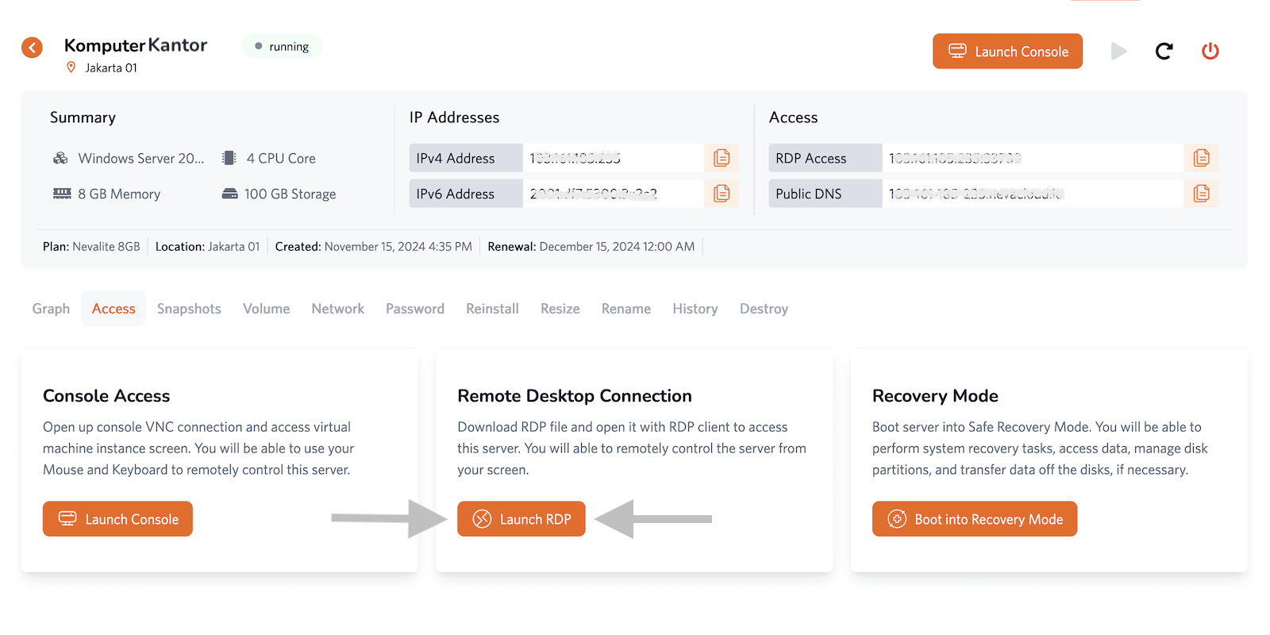This screenshot has width=1270, height=635.
Task: Click the Launch RDP button
Action: coord(521,519)
